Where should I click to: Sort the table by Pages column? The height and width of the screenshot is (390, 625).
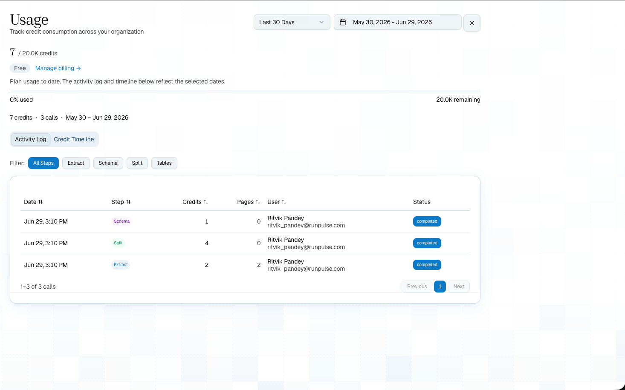[249, 202]
